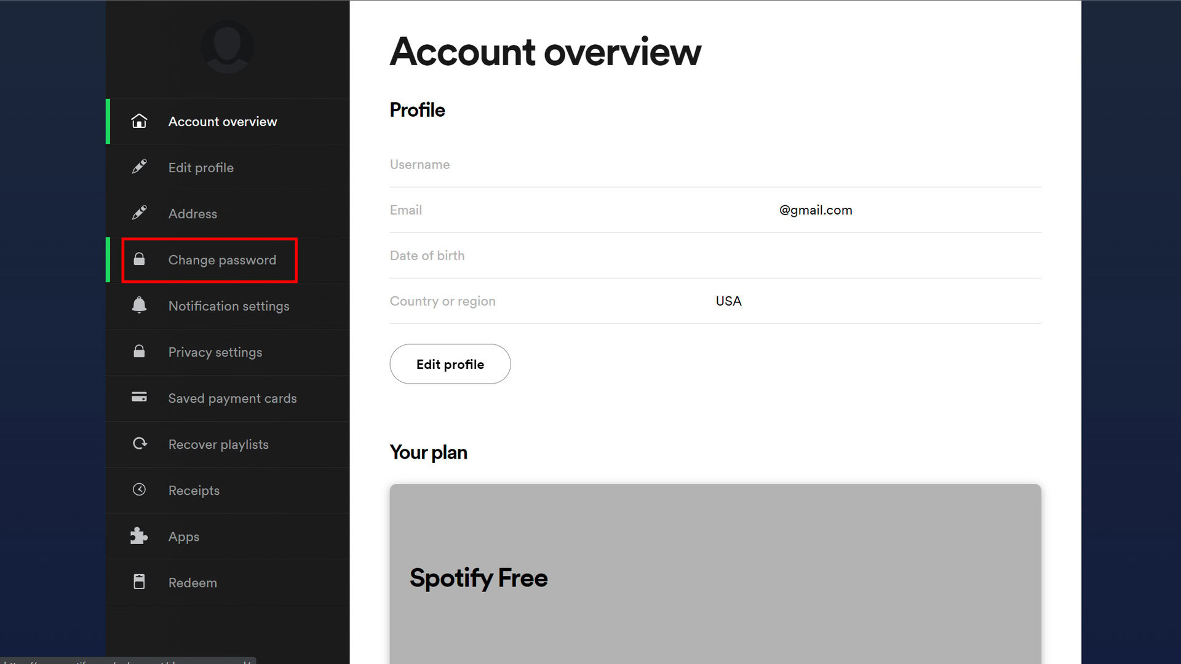Click the home icon beside Account overview

coord(139,121)
